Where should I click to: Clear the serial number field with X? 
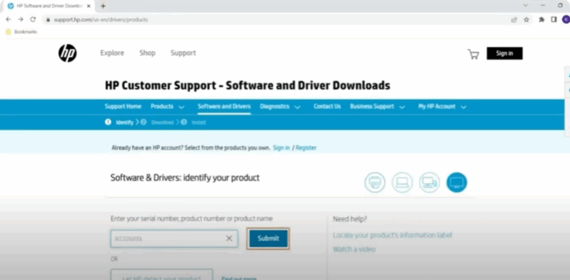click(229, 238)
